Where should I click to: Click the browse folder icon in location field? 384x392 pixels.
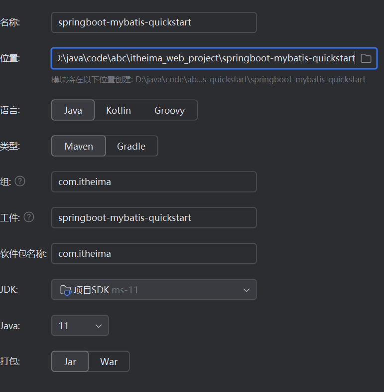(x=366, y=58)
